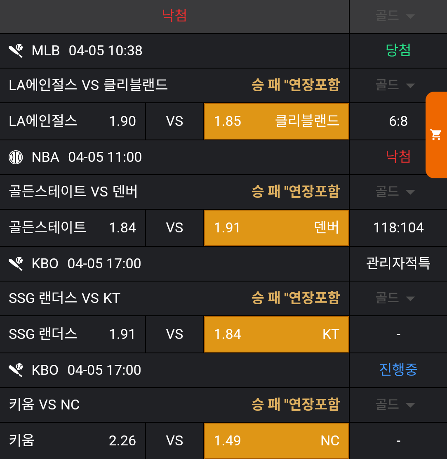The height and width of the screenshot is (459, 447).
Task: Select 클리블랜드 odds 1.85 bet
Action: (x=276, y=121)
